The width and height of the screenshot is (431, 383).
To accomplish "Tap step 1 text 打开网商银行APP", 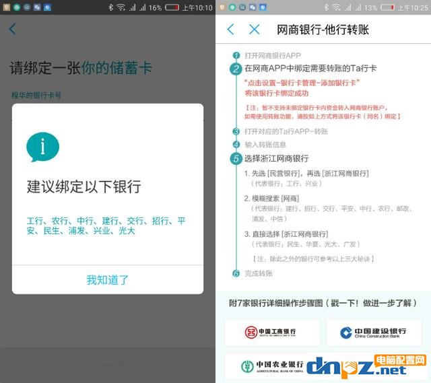I will click(x=273, y=55).
